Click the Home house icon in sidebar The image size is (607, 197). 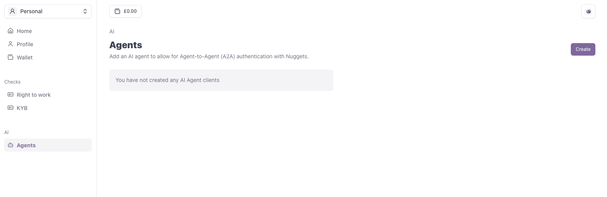tap(10, 31)
